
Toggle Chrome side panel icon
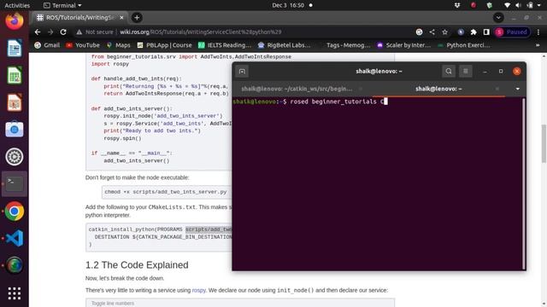[486, 32]
